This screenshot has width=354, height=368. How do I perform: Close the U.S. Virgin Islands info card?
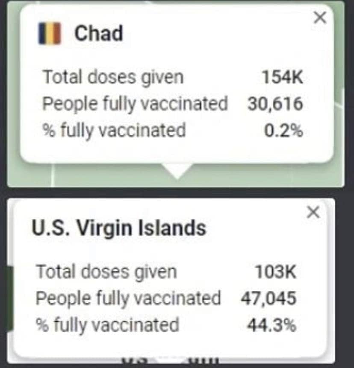pyautogui.click(x=313, y=212)
